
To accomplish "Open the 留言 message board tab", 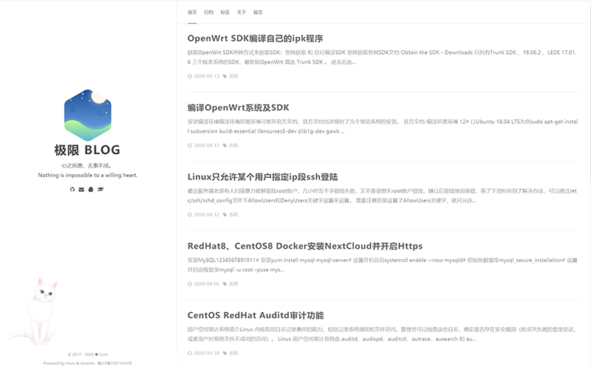I will click(x=258, y=13).
